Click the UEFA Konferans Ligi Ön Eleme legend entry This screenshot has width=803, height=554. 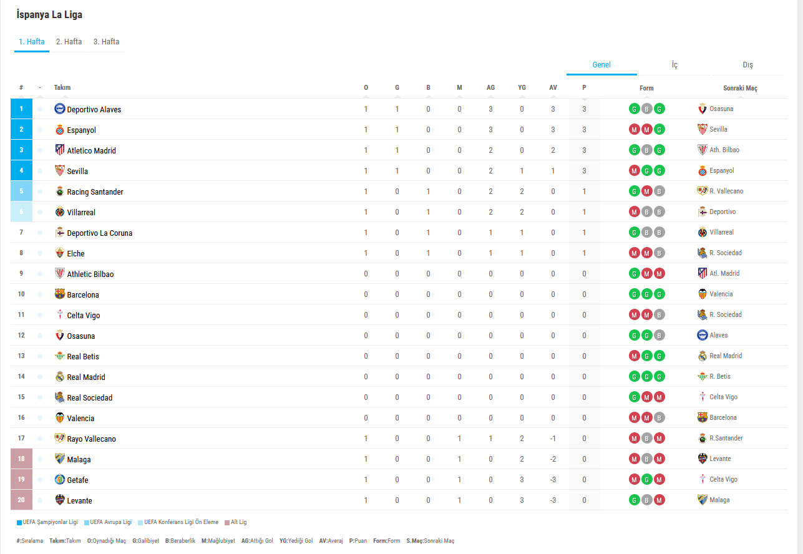[178, 522]
